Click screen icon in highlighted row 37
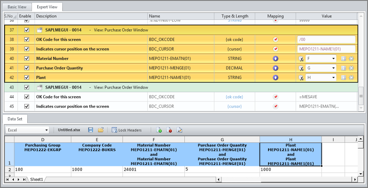 (39, 30)
